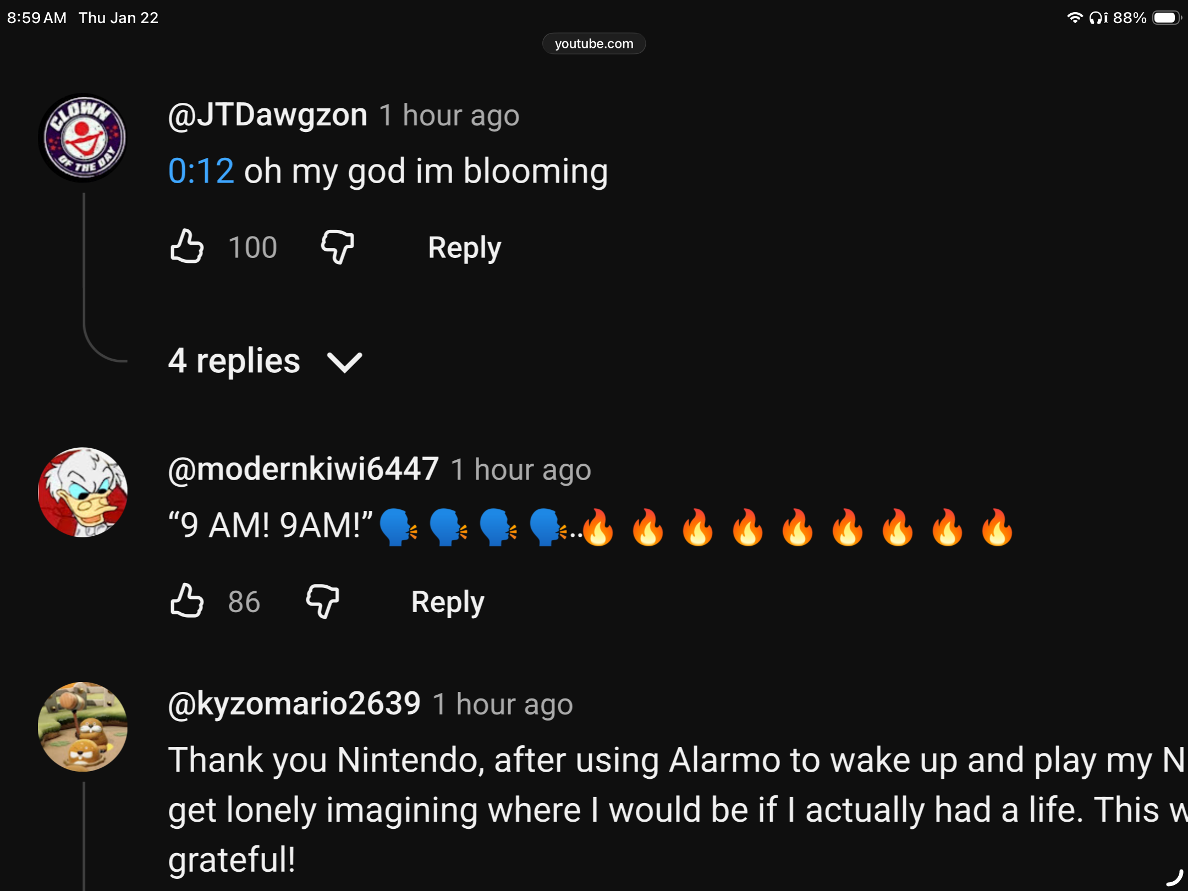Screen dimensions: 1188x891
Task: Open the @kyzomario2639 channel link
Action: pos(294,704)
